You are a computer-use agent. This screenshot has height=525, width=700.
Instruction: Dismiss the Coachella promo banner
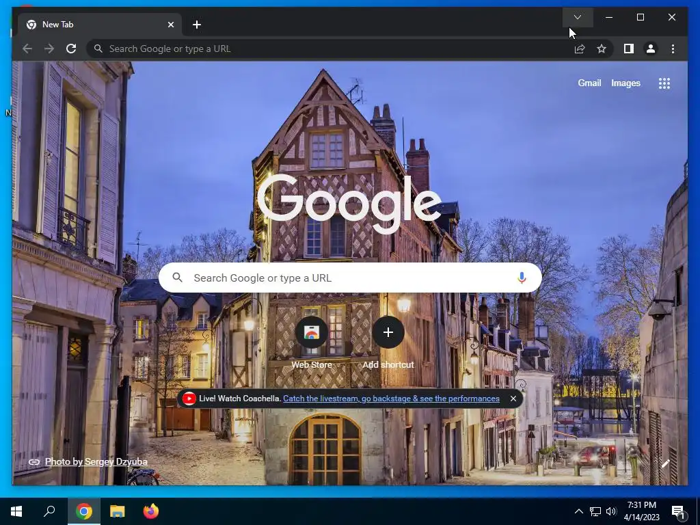tap(513, 399)
